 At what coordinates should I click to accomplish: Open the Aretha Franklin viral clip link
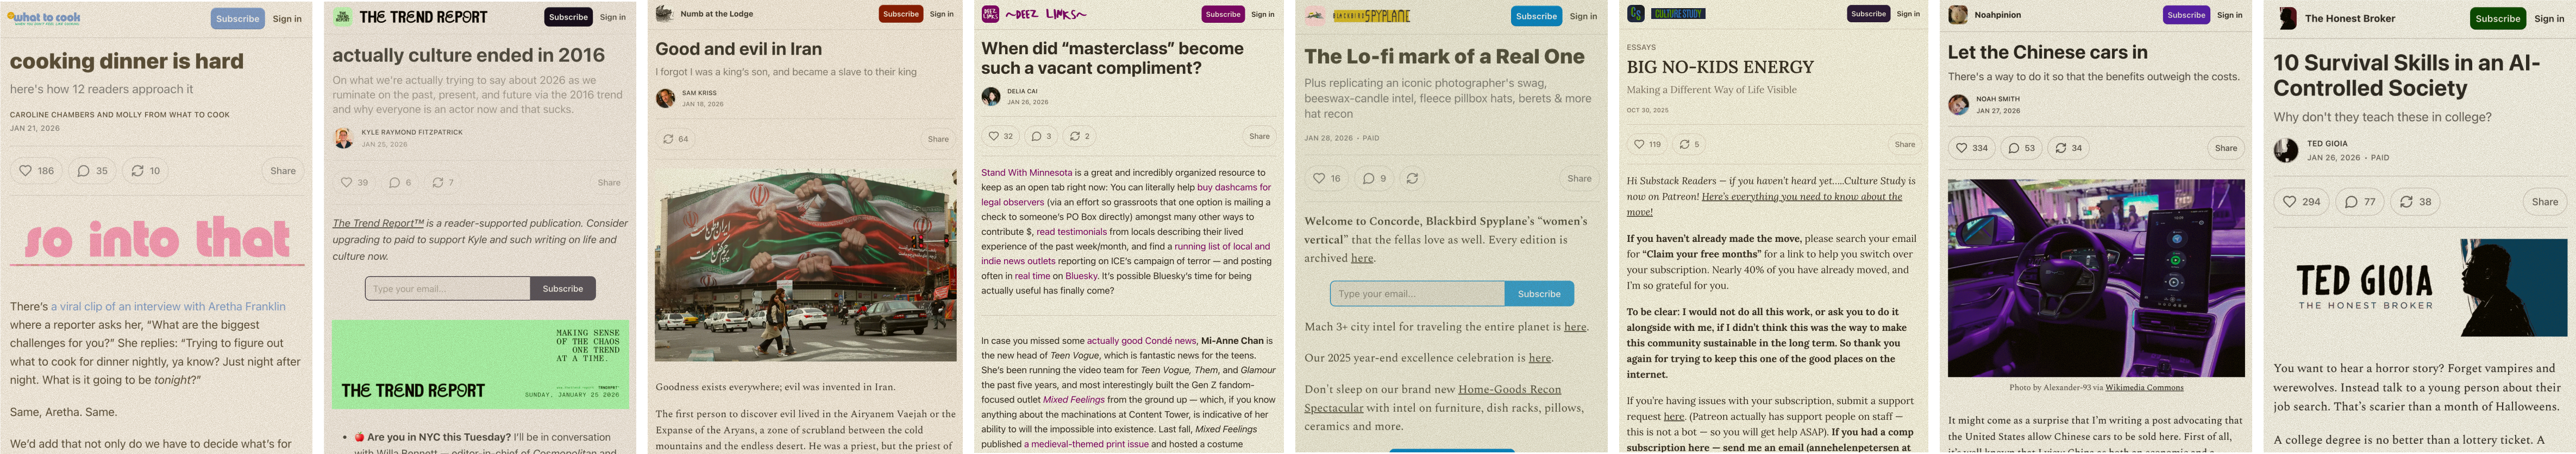pos(168,306)
